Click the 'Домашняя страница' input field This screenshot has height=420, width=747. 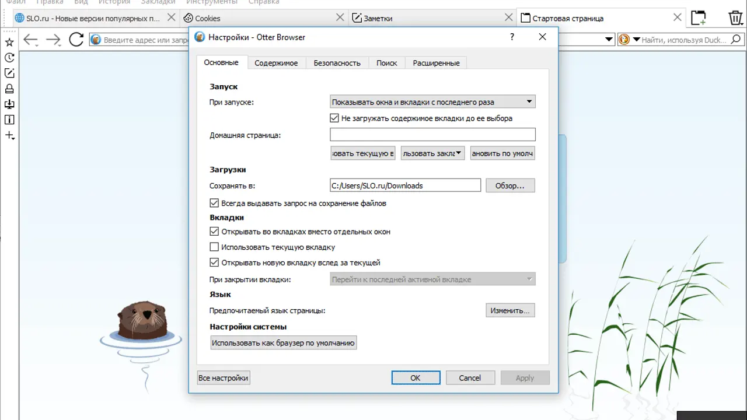(x=432, y=135)
